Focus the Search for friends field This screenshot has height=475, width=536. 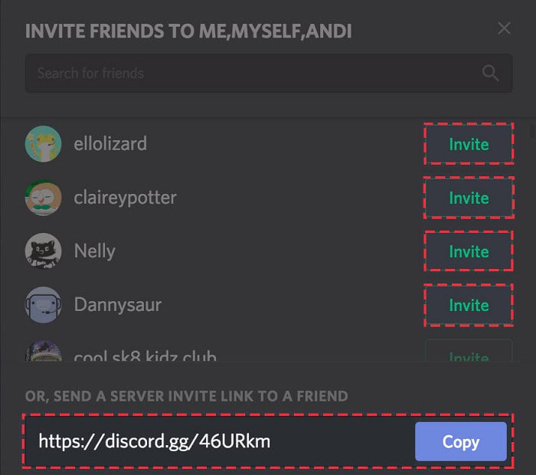(269, 74)
